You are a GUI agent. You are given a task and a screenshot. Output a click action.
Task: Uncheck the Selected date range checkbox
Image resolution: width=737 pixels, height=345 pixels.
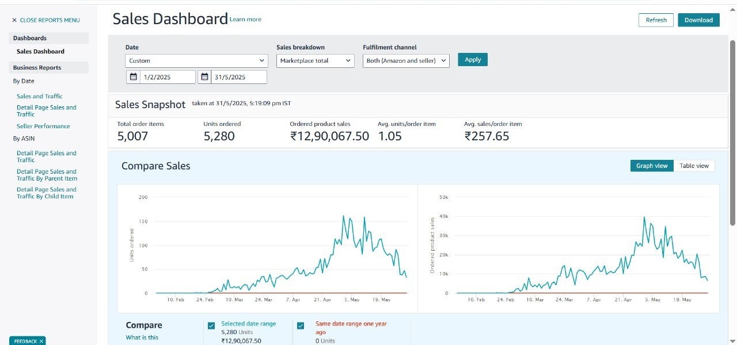tap(211, 326)
